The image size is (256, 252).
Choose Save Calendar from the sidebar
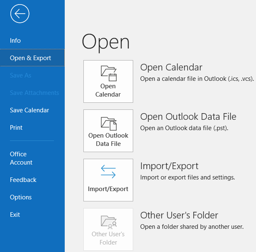click(x=32, y=110)
